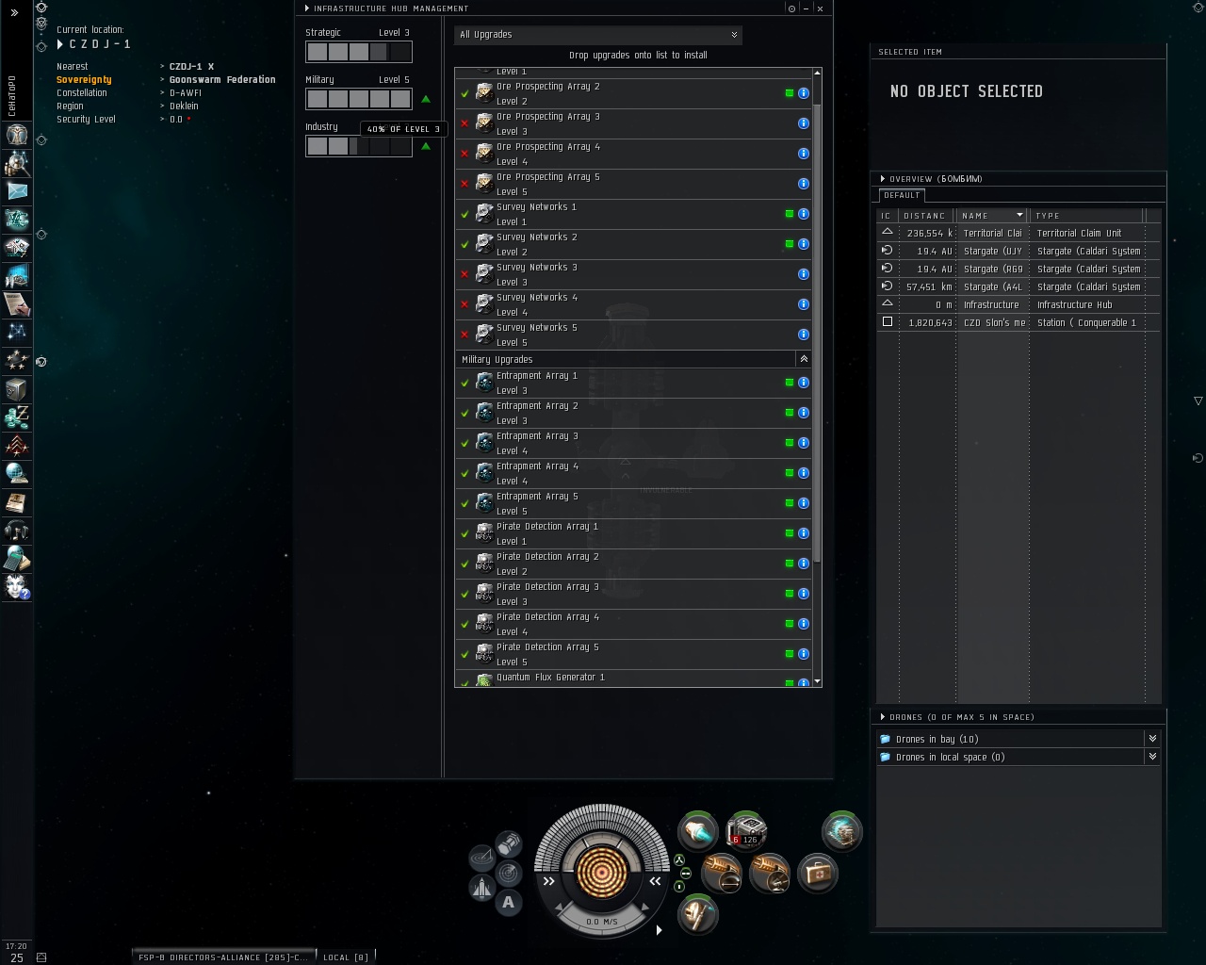The image size is (1206, 965).
Task: Switch to the Local [8] chat tab
Action: coord(346,957)
